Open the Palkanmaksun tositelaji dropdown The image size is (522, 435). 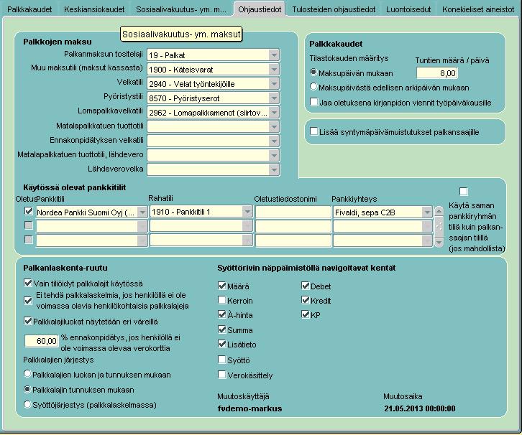click(274, 55)
